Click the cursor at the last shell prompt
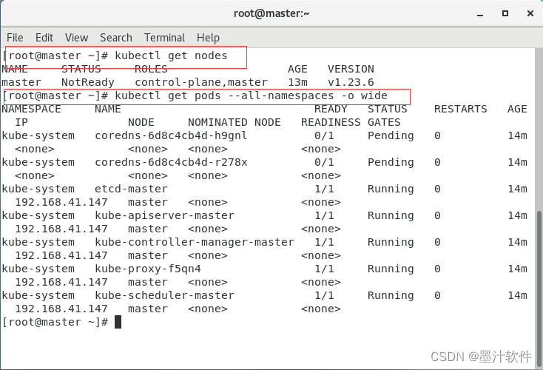The image size is (543, 370). 118,322
